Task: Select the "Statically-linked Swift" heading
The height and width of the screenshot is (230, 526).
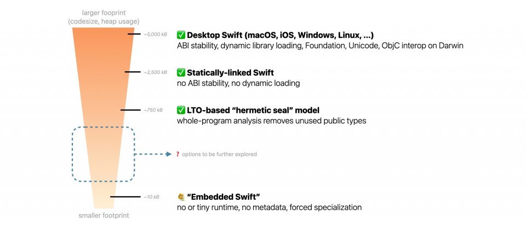Action: [230, 73]
